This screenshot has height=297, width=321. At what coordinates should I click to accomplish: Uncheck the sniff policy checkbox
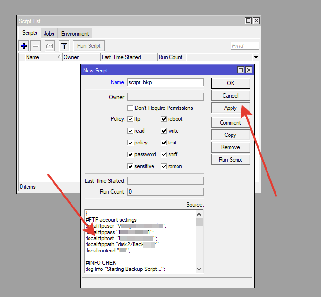click(x=164, y=154)
